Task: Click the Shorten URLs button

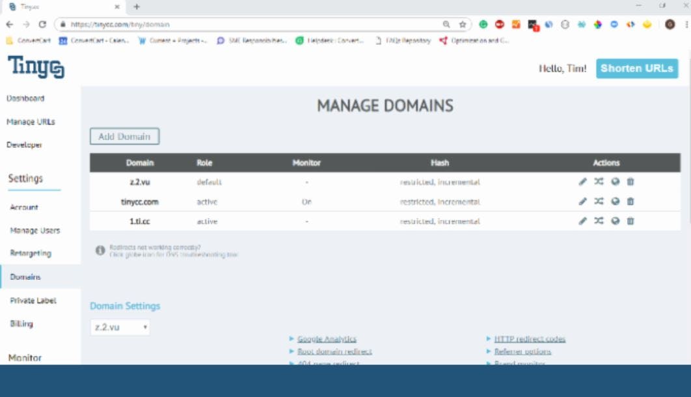Action: pyautogui.click(x=637, y=67)
